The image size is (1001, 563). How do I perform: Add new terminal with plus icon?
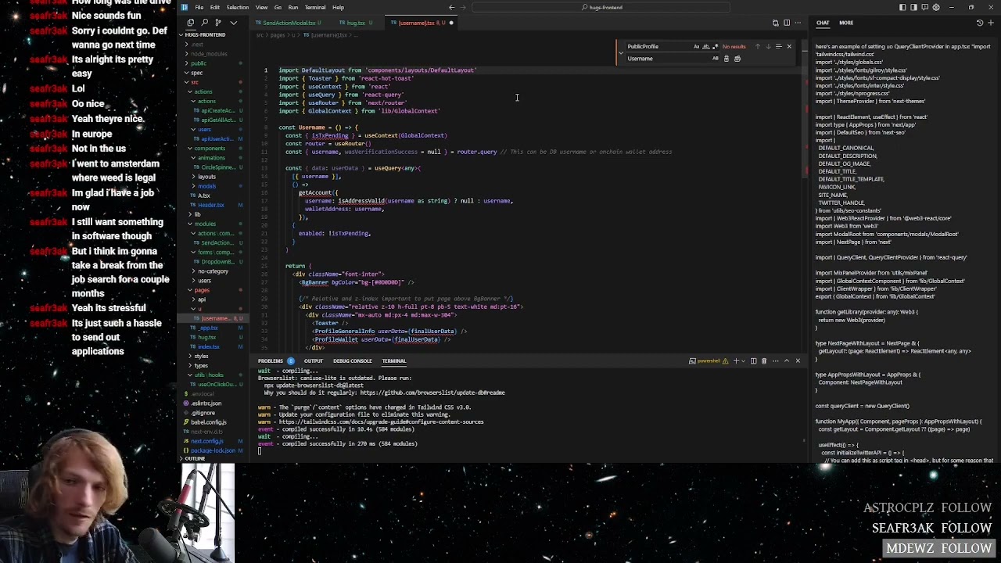(736, 361)
